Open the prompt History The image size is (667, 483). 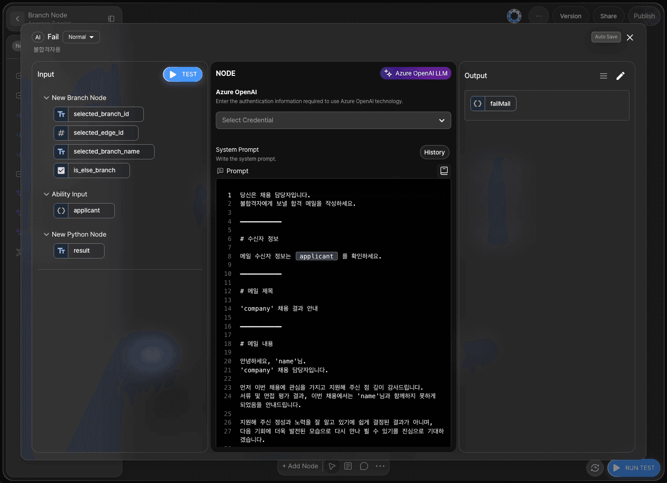434,152
